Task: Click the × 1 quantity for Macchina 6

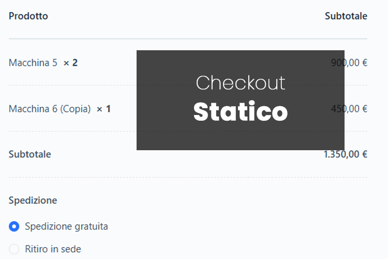Action: tap(103, 109)
